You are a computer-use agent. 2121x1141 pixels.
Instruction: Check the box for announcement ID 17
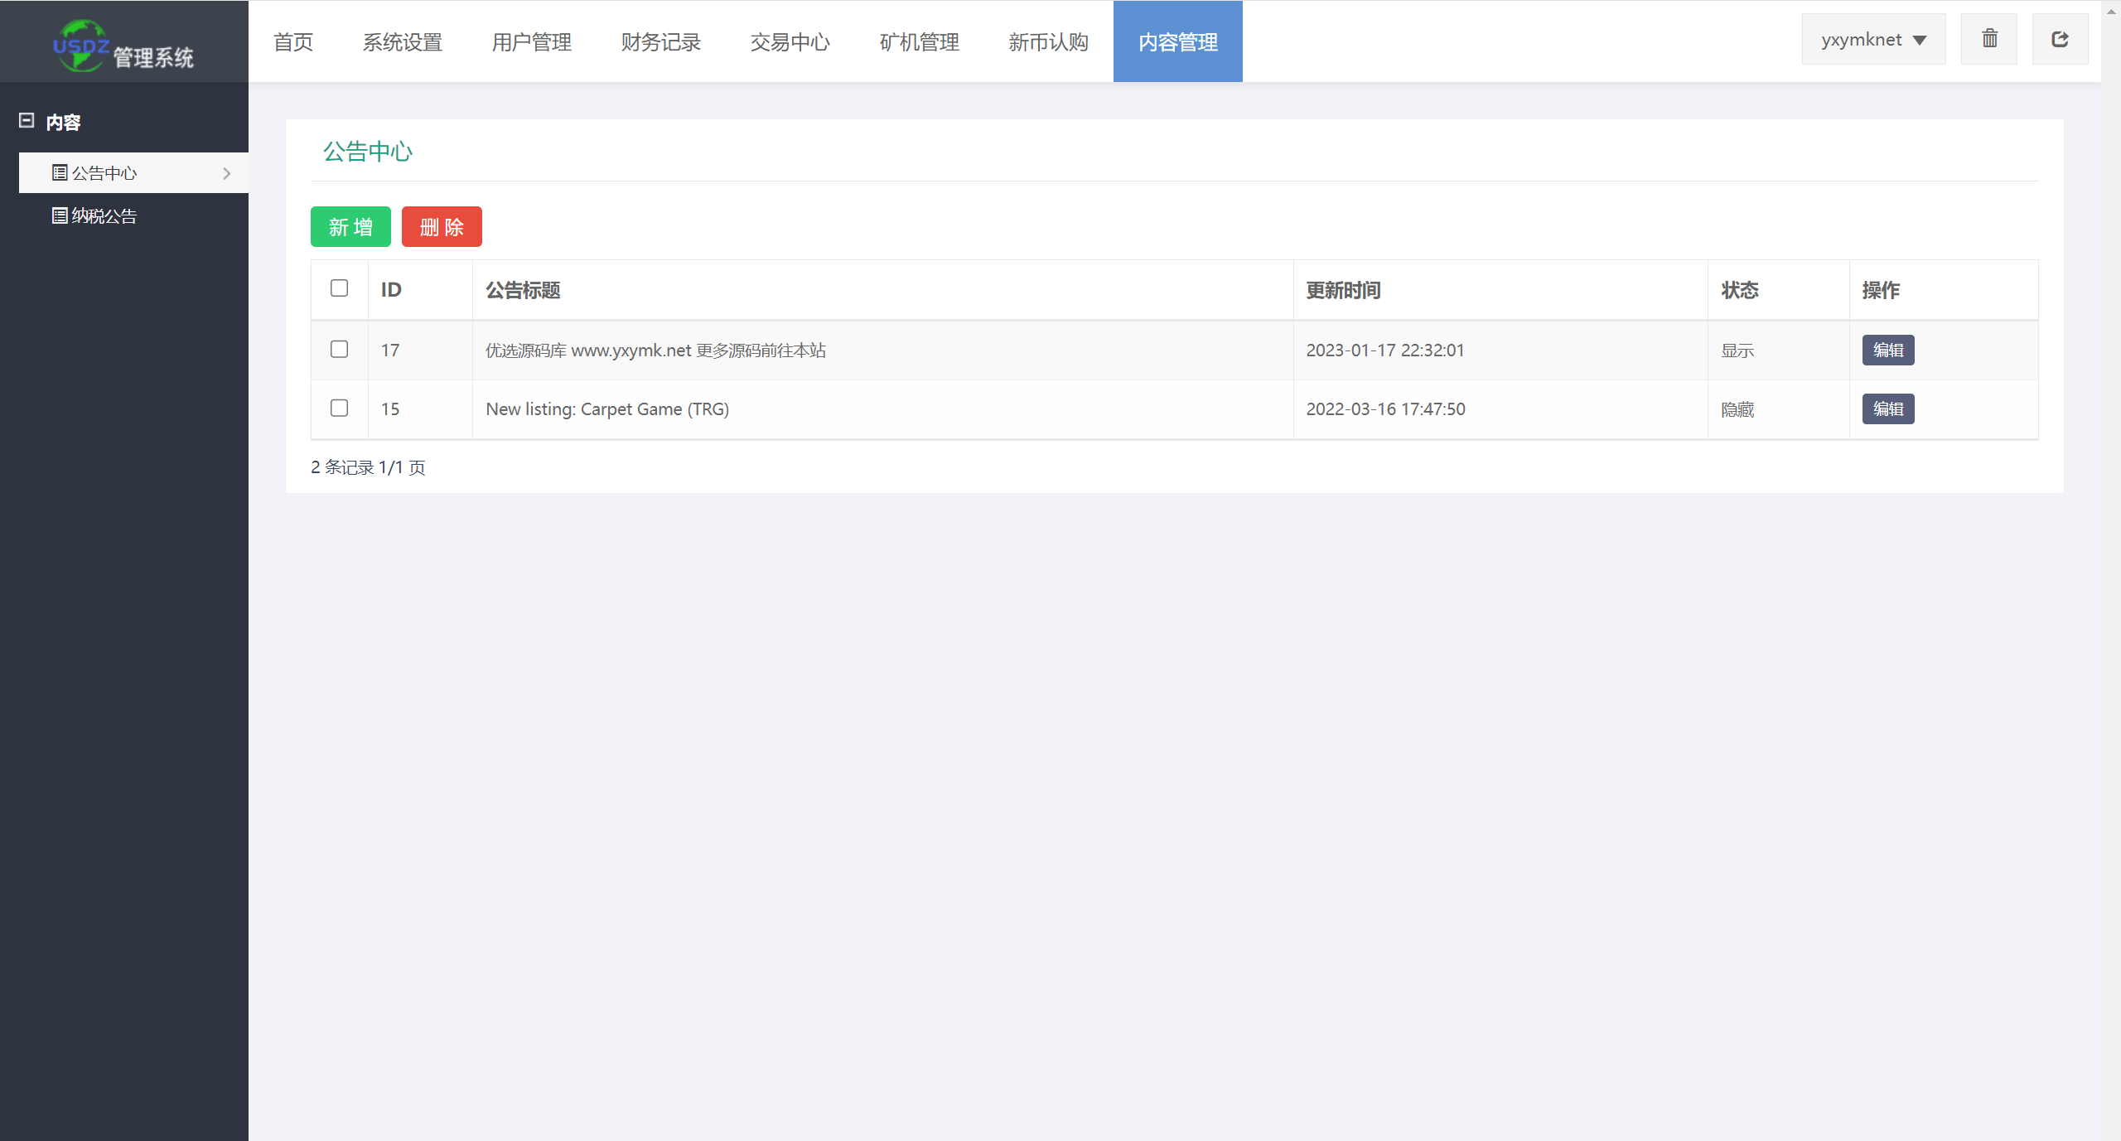point(339,349)
